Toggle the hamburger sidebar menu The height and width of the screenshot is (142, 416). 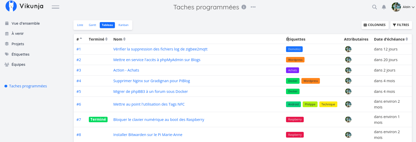coord(55,7)
